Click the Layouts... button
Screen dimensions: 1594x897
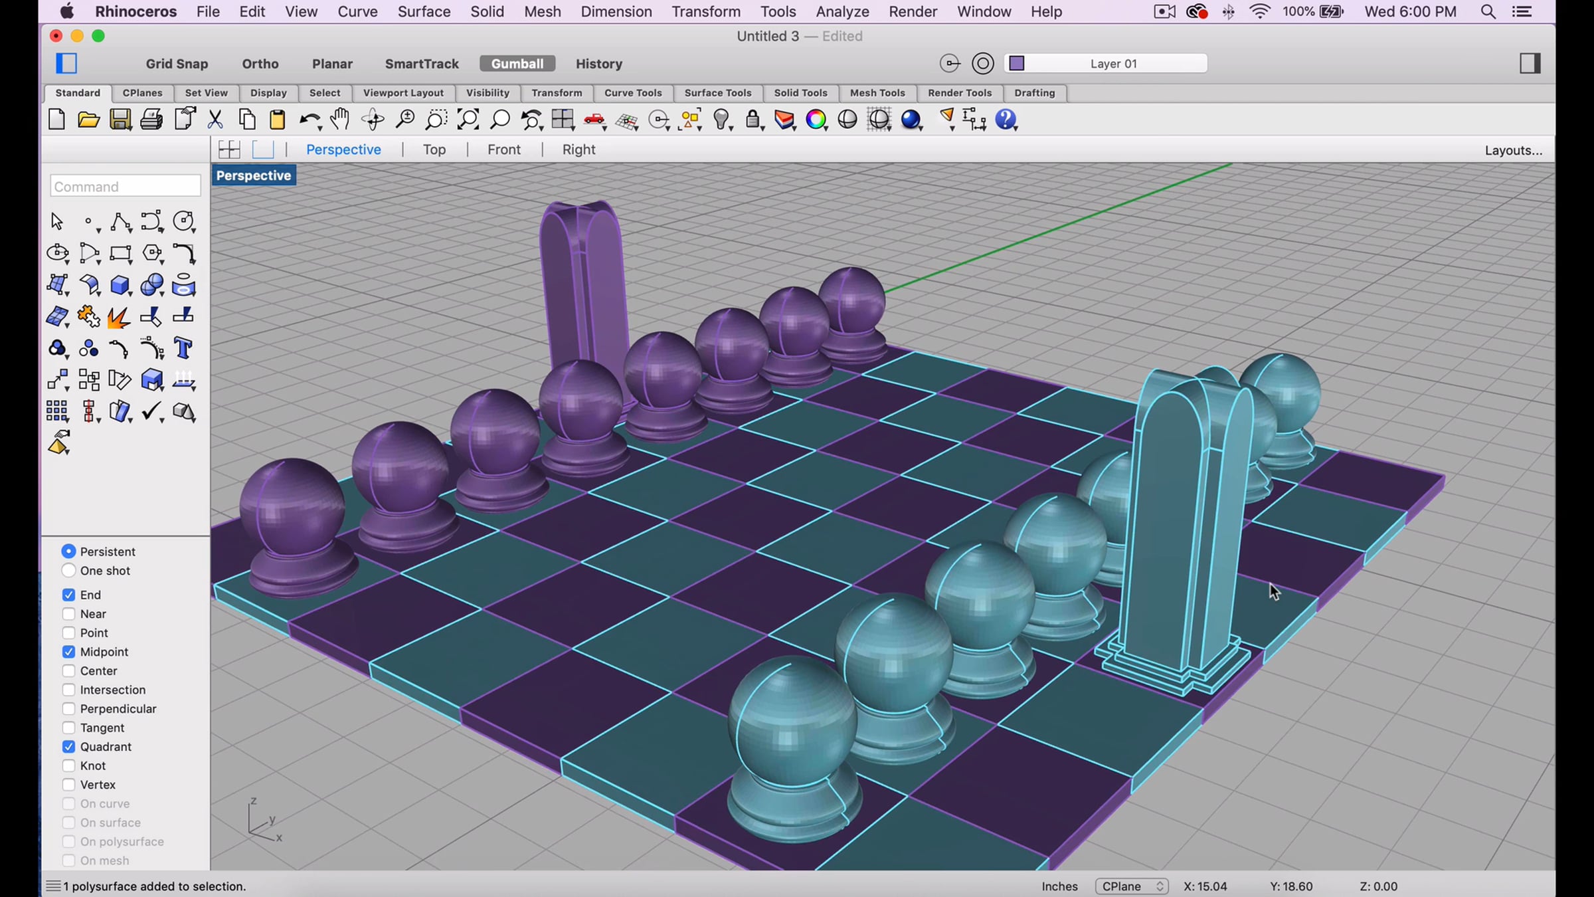point(1514,150)
